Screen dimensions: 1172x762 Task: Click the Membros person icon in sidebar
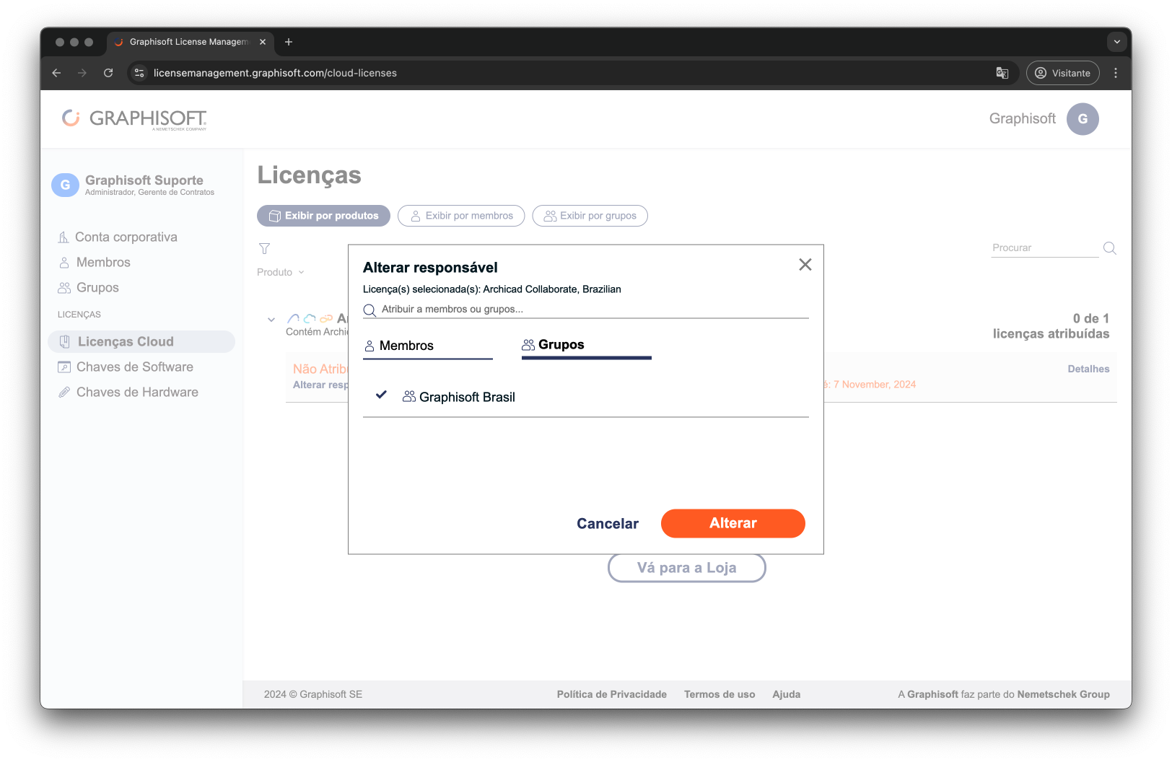point(64,262)
